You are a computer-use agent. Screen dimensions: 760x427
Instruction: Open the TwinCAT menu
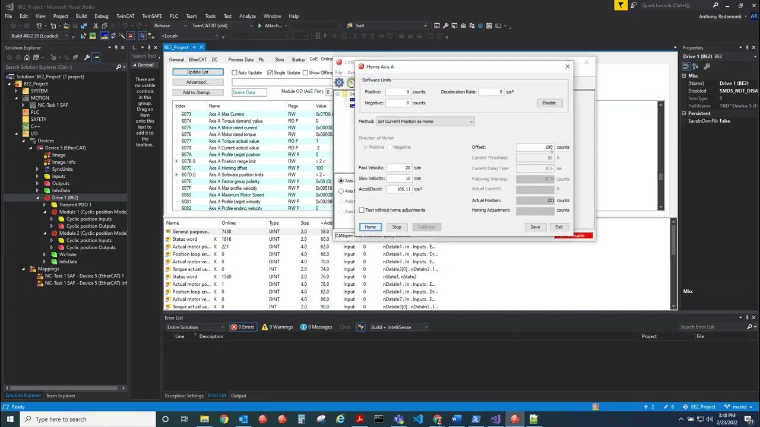coord(125,16)
